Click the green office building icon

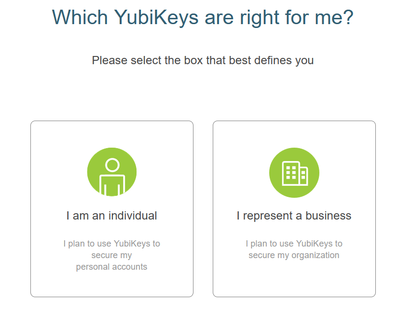point(294,173)
